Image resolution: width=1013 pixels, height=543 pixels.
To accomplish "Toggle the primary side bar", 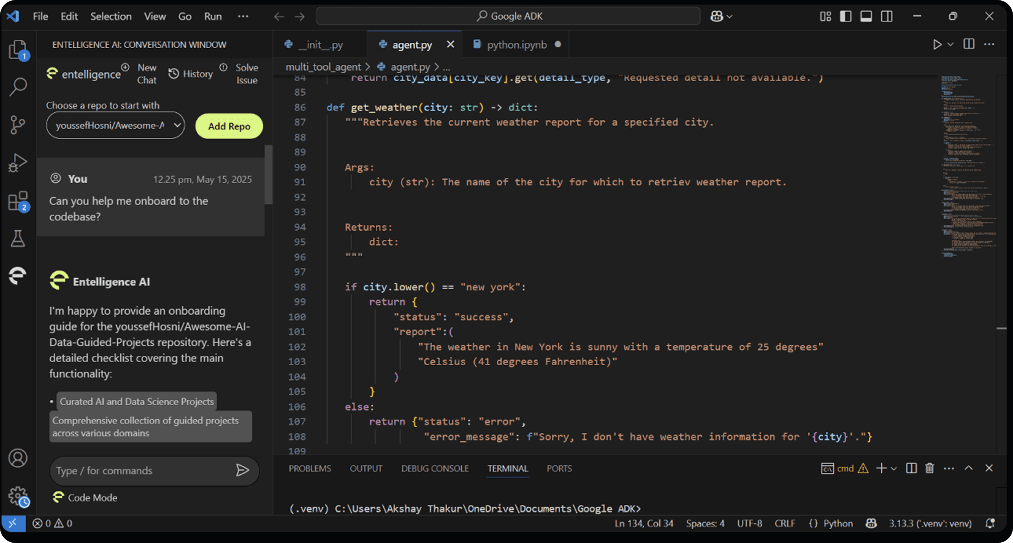I will click(845, 16).
